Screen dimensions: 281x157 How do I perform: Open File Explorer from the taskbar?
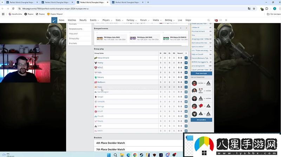click(122, 155)
